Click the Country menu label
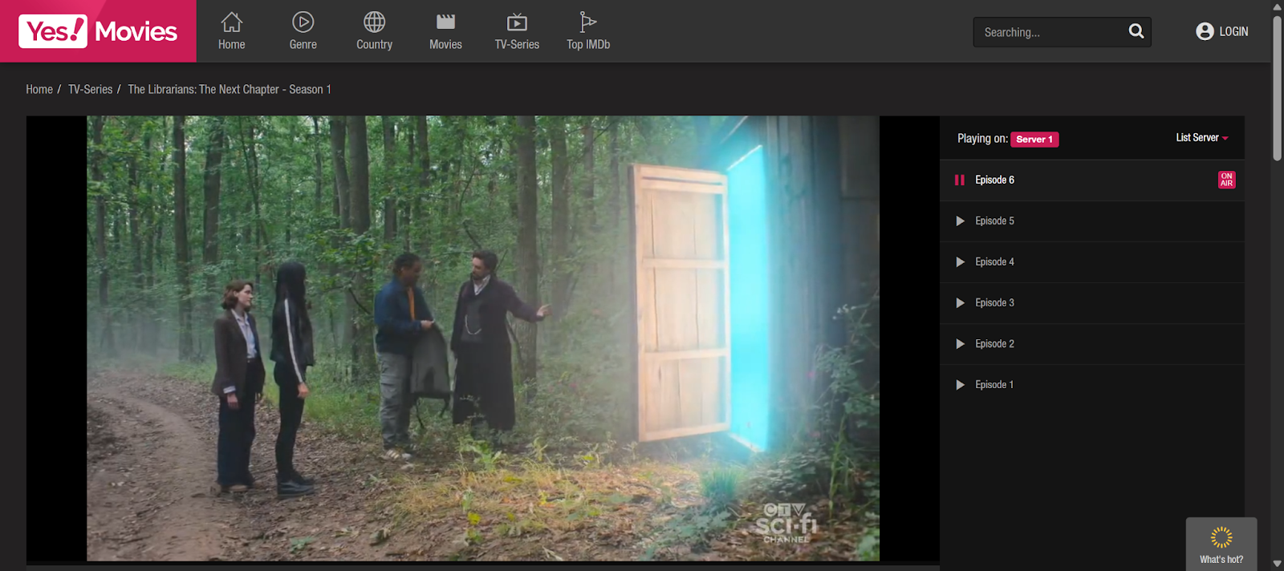 tap(375, 45)
